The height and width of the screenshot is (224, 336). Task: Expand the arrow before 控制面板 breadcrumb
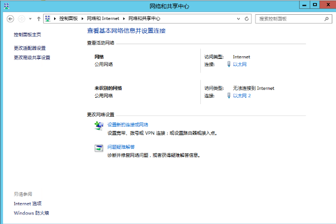point(55,18)
